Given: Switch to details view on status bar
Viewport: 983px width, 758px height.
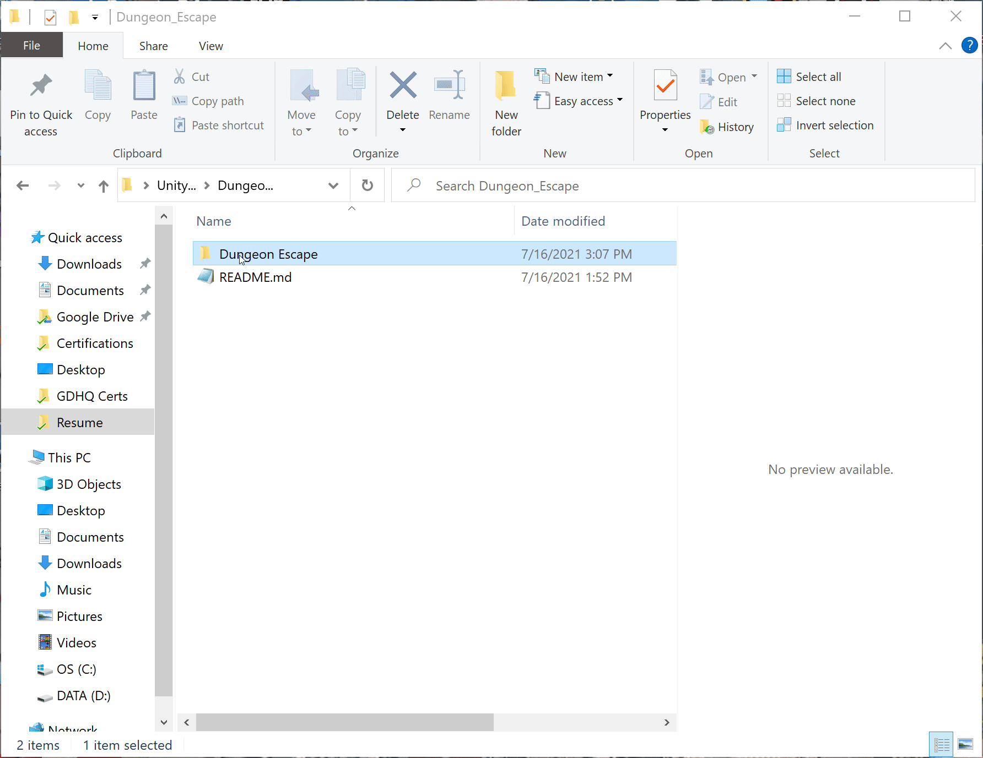Looking at the screenshot, I should (941, 744).
